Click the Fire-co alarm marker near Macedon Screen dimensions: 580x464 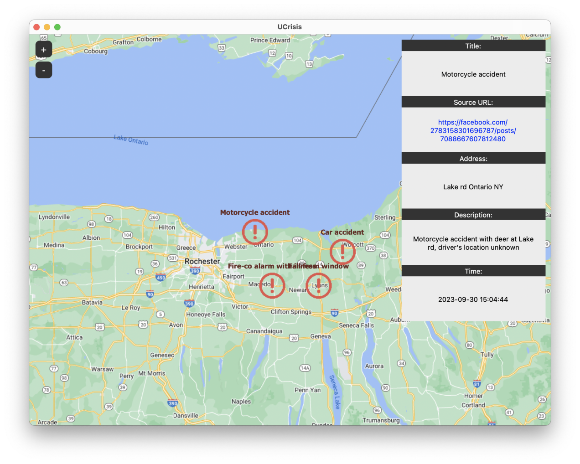[272, 285]
